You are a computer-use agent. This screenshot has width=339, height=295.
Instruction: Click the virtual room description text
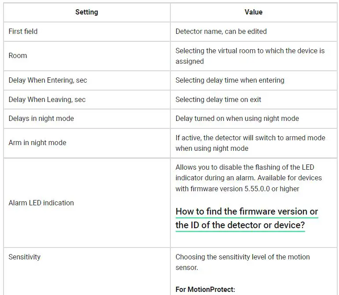click(250, 56)
